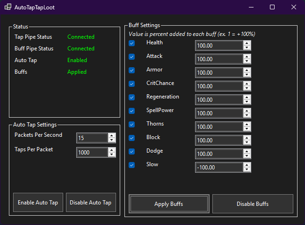Viewport: 305px width, 225px height.
Task: Increase Taps Per Packet with up arrow
Action: pyautogui.click(x=112, y=150)
